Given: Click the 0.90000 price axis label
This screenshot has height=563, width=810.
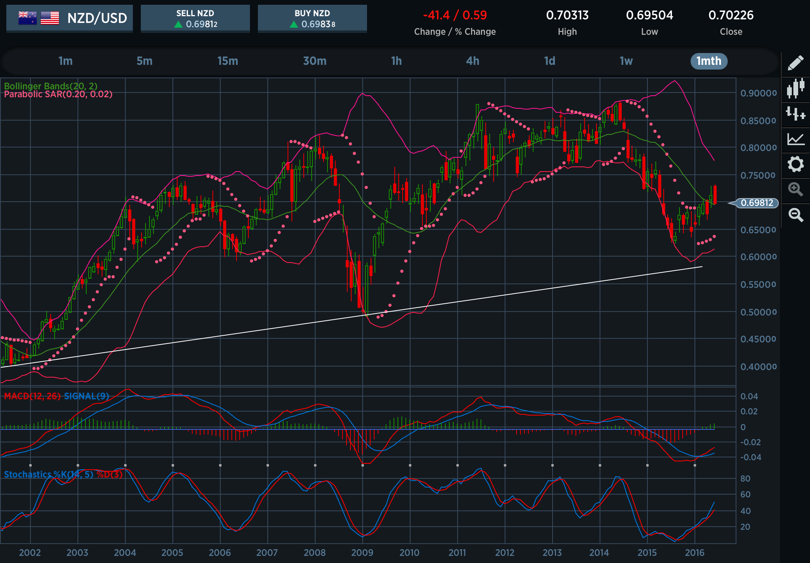Looking at the screenshot, I should 758,93.
